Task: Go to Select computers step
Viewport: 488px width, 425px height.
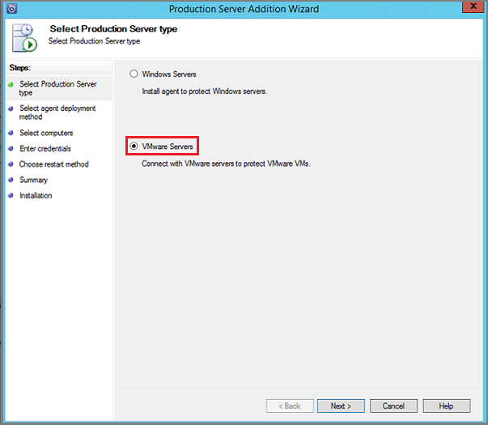Action: (x=46, y=133)
